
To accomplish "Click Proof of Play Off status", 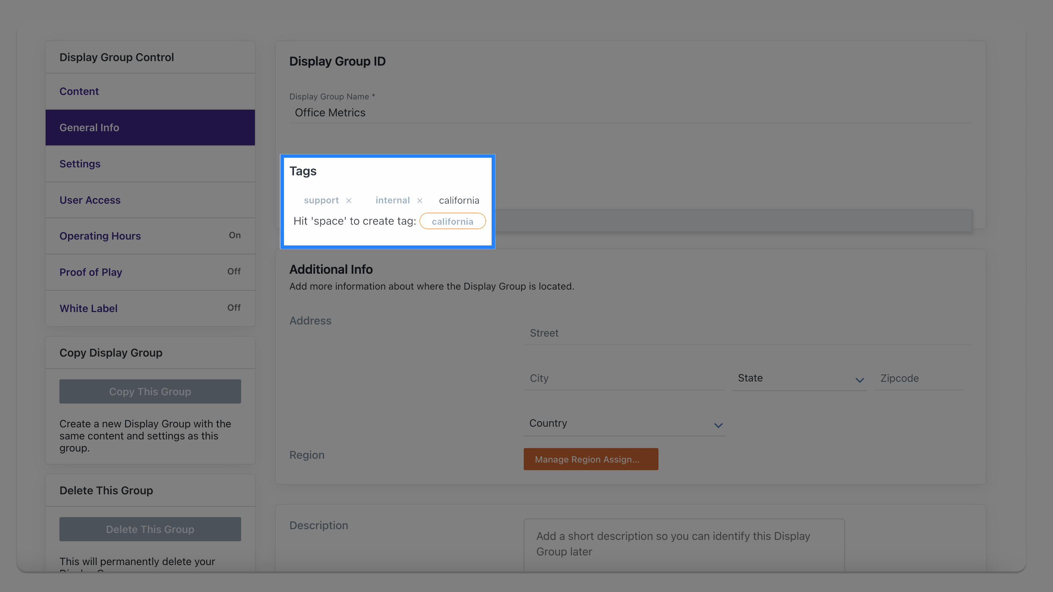I will pos(234,271).
